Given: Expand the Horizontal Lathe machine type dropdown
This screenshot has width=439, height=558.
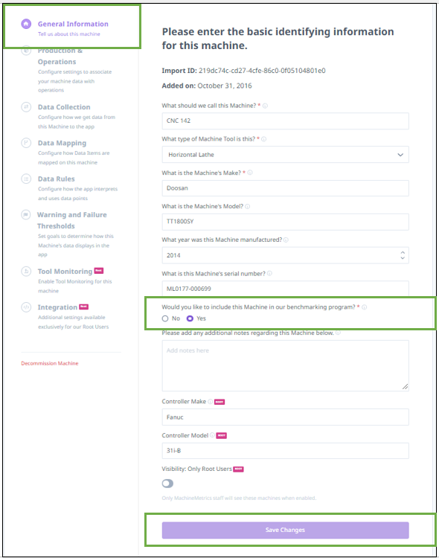Looking at the screenshot, I should click(x=285, y=155).
